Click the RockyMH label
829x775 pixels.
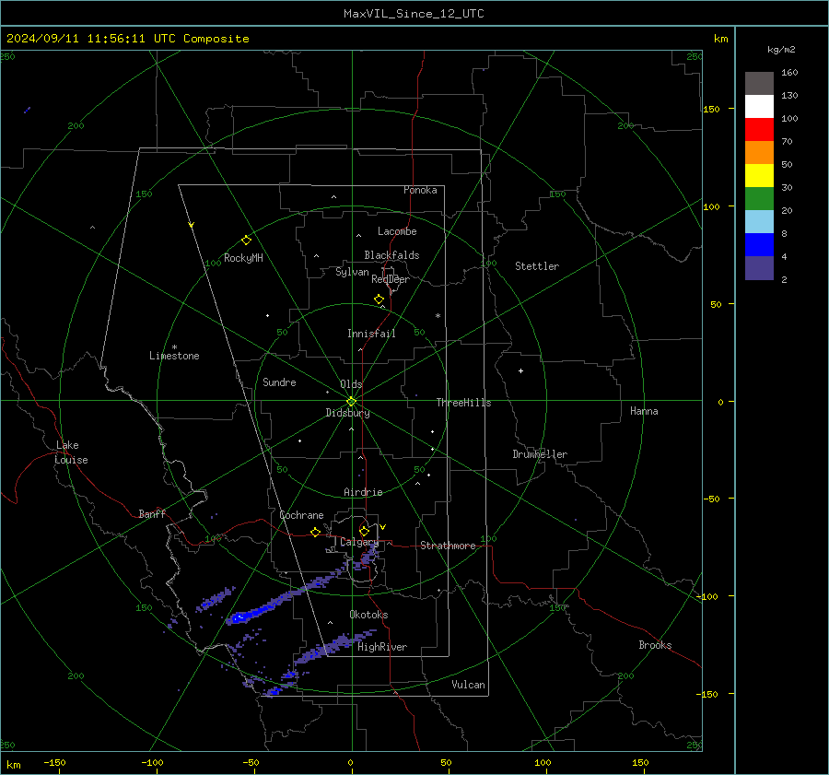[x=243, y=258]
